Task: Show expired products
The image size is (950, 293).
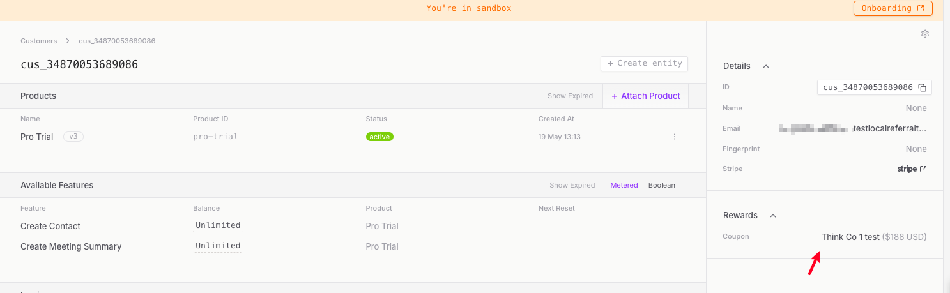Action: (x=570, y=96)
